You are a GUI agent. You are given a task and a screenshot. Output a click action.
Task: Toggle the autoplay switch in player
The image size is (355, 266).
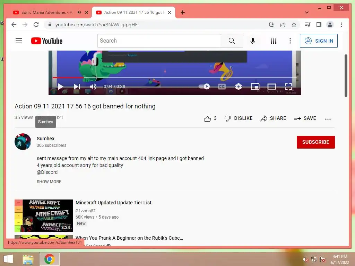204,86
